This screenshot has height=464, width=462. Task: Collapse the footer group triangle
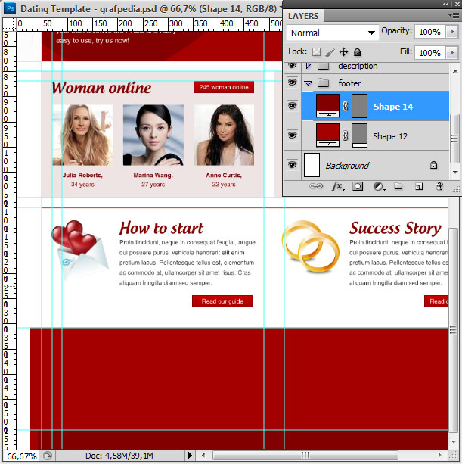pos(308,83)
